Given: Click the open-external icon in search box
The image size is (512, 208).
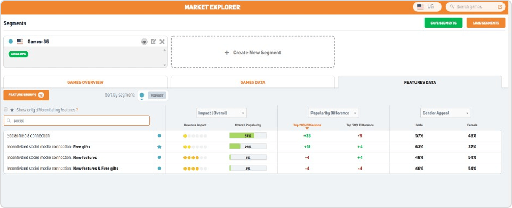Looking at the screenshot, I should click(500, 6).
